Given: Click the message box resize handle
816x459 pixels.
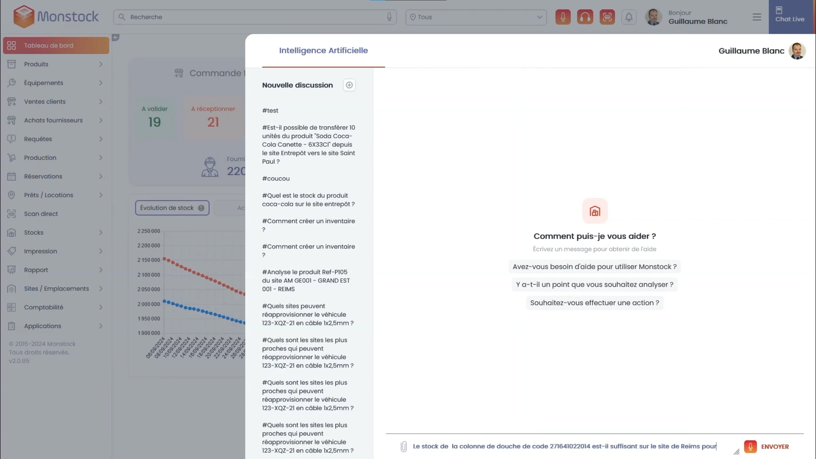Looking at the screenshot, I should (x=736, y=452).
